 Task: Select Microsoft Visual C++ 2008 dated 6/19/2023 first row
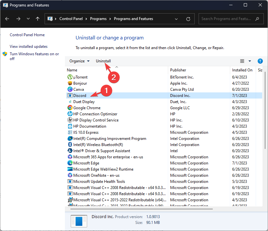tap(164, 188)
